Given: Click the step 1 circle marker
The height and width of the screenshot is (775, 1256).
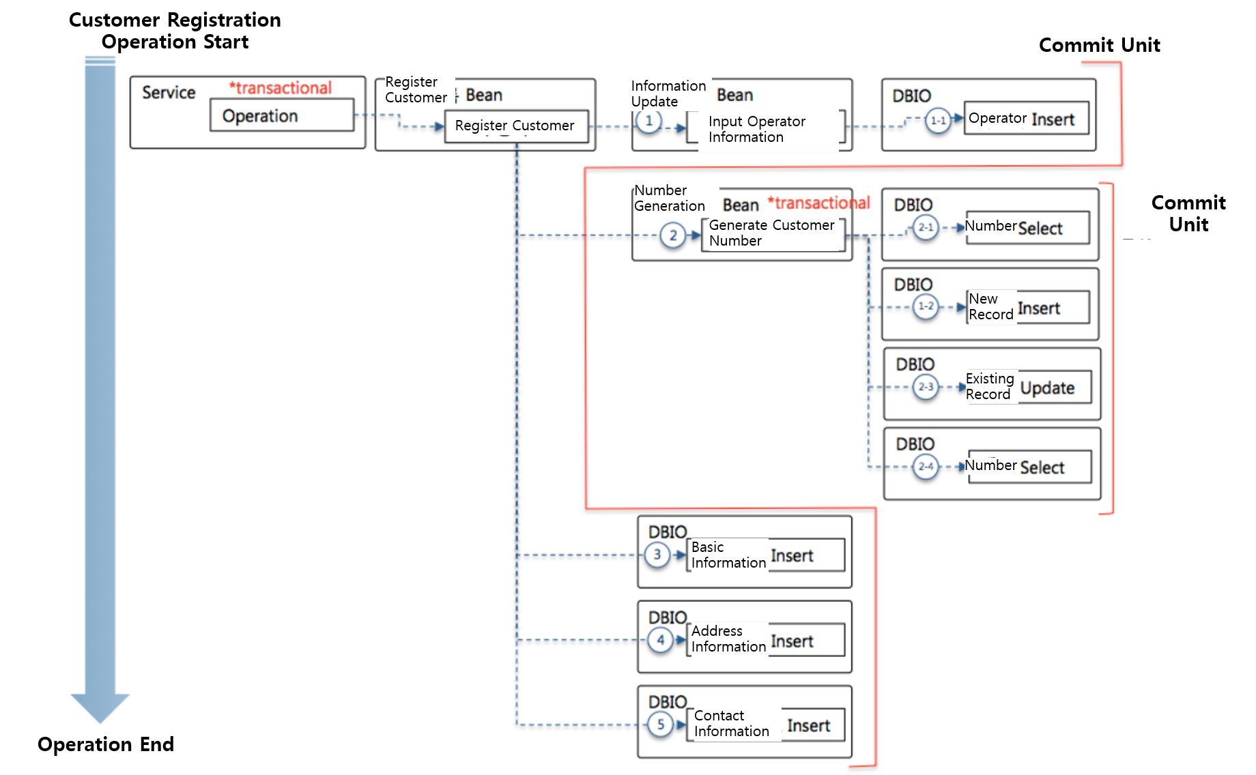Looking at the screenshot, I should pos(648,121).
